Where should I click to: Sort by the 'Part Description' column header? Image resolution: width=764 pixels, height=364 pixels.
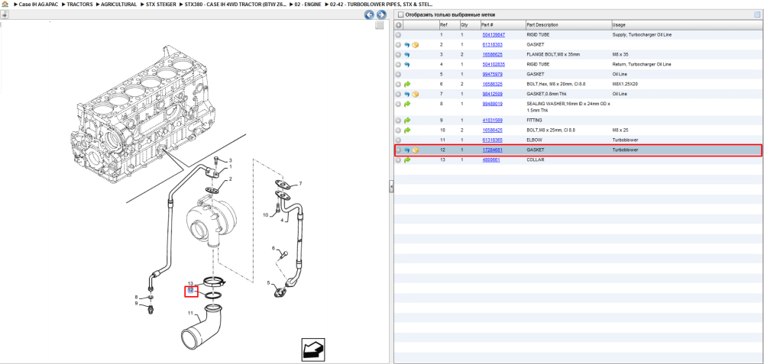[568, 25]
